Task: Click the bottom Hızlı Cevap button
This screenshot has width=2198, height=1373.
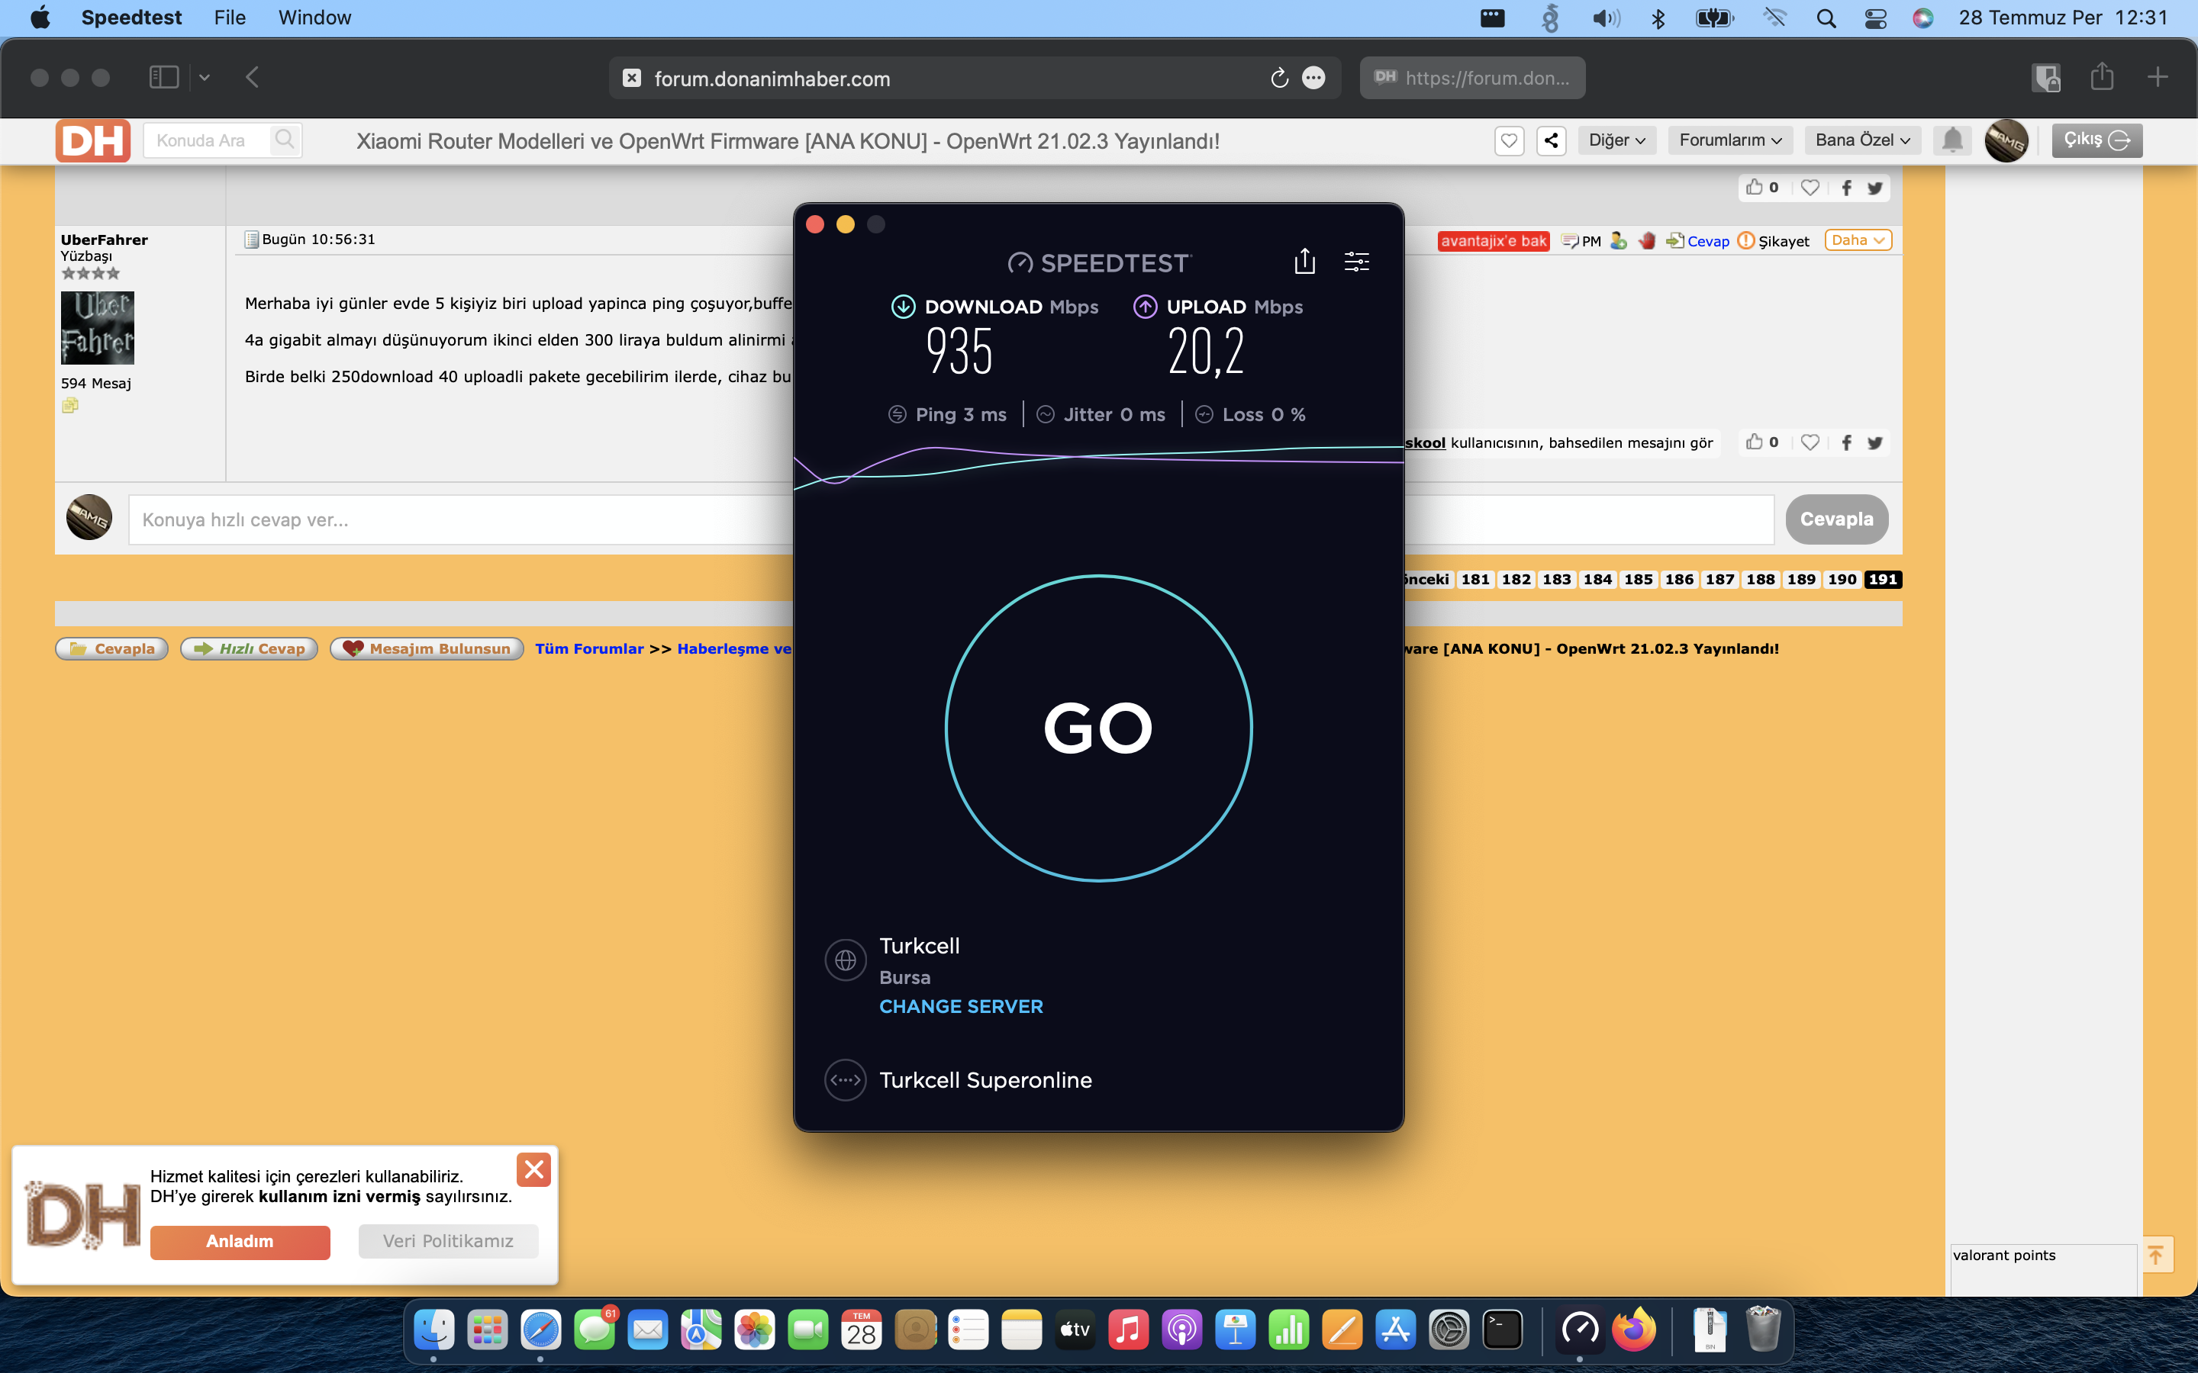Action: (x=249, y=648)
